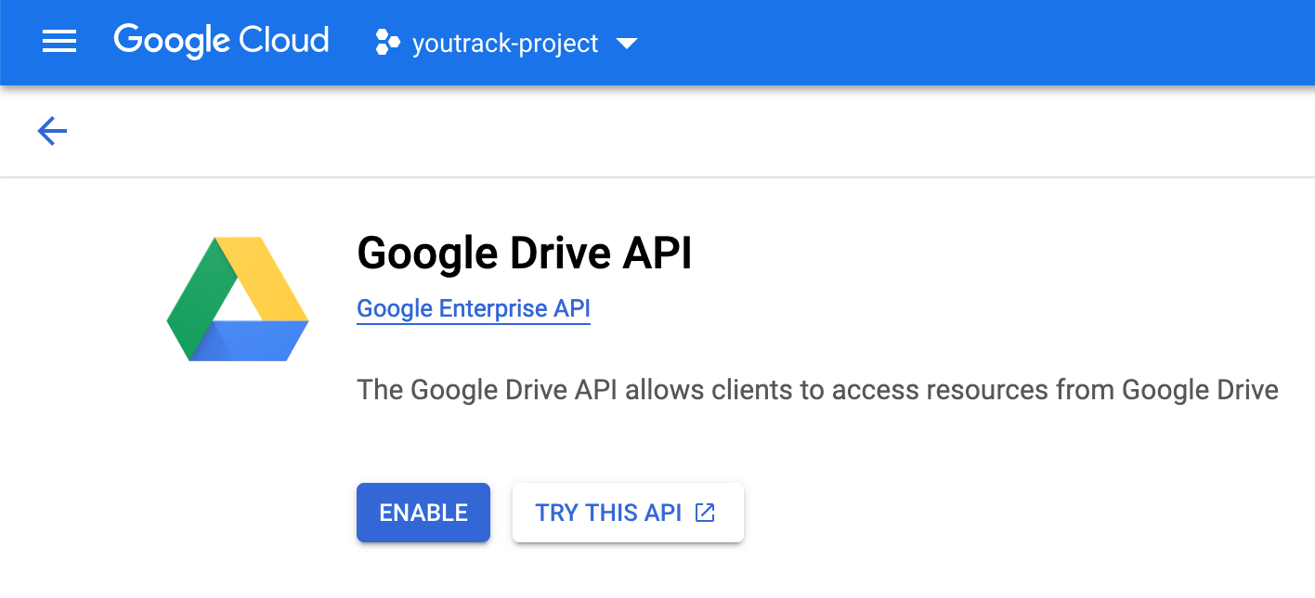This screenshot has height=598, width=1315.
Task: Click the API description text
Action: point(817,389)
